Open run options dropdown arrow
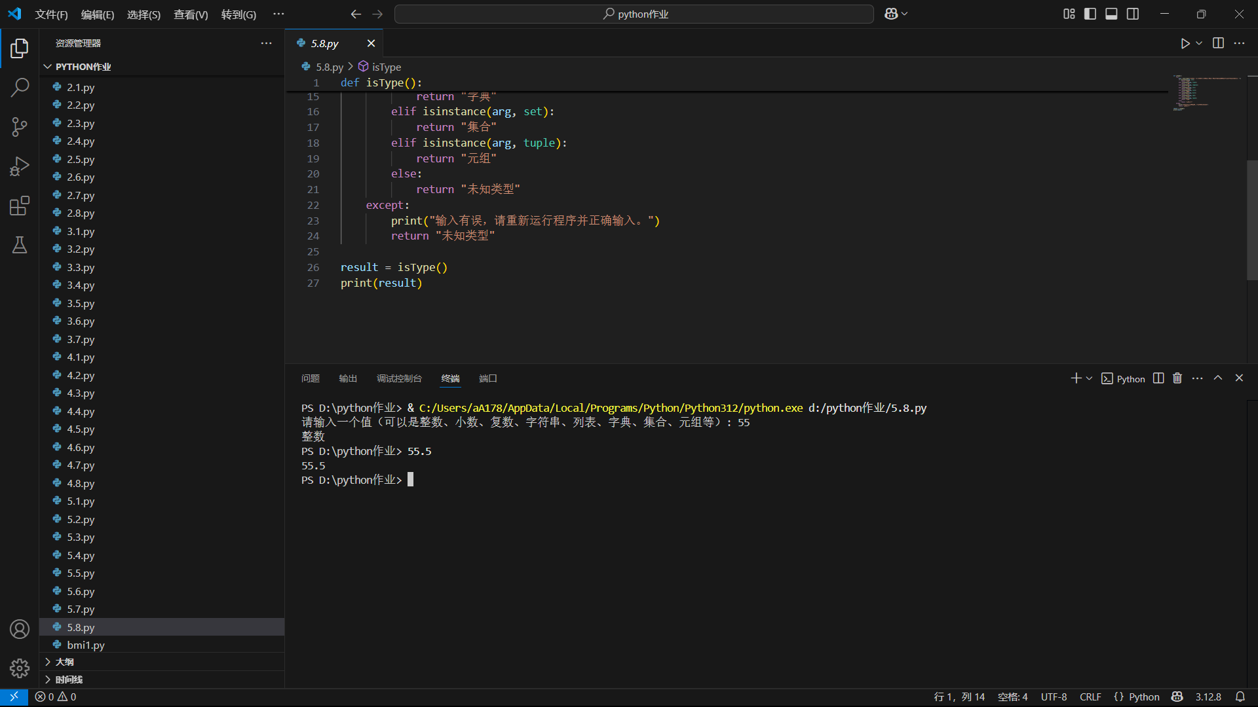Viewport: 1258px width, 707px height. [1199, 43]
